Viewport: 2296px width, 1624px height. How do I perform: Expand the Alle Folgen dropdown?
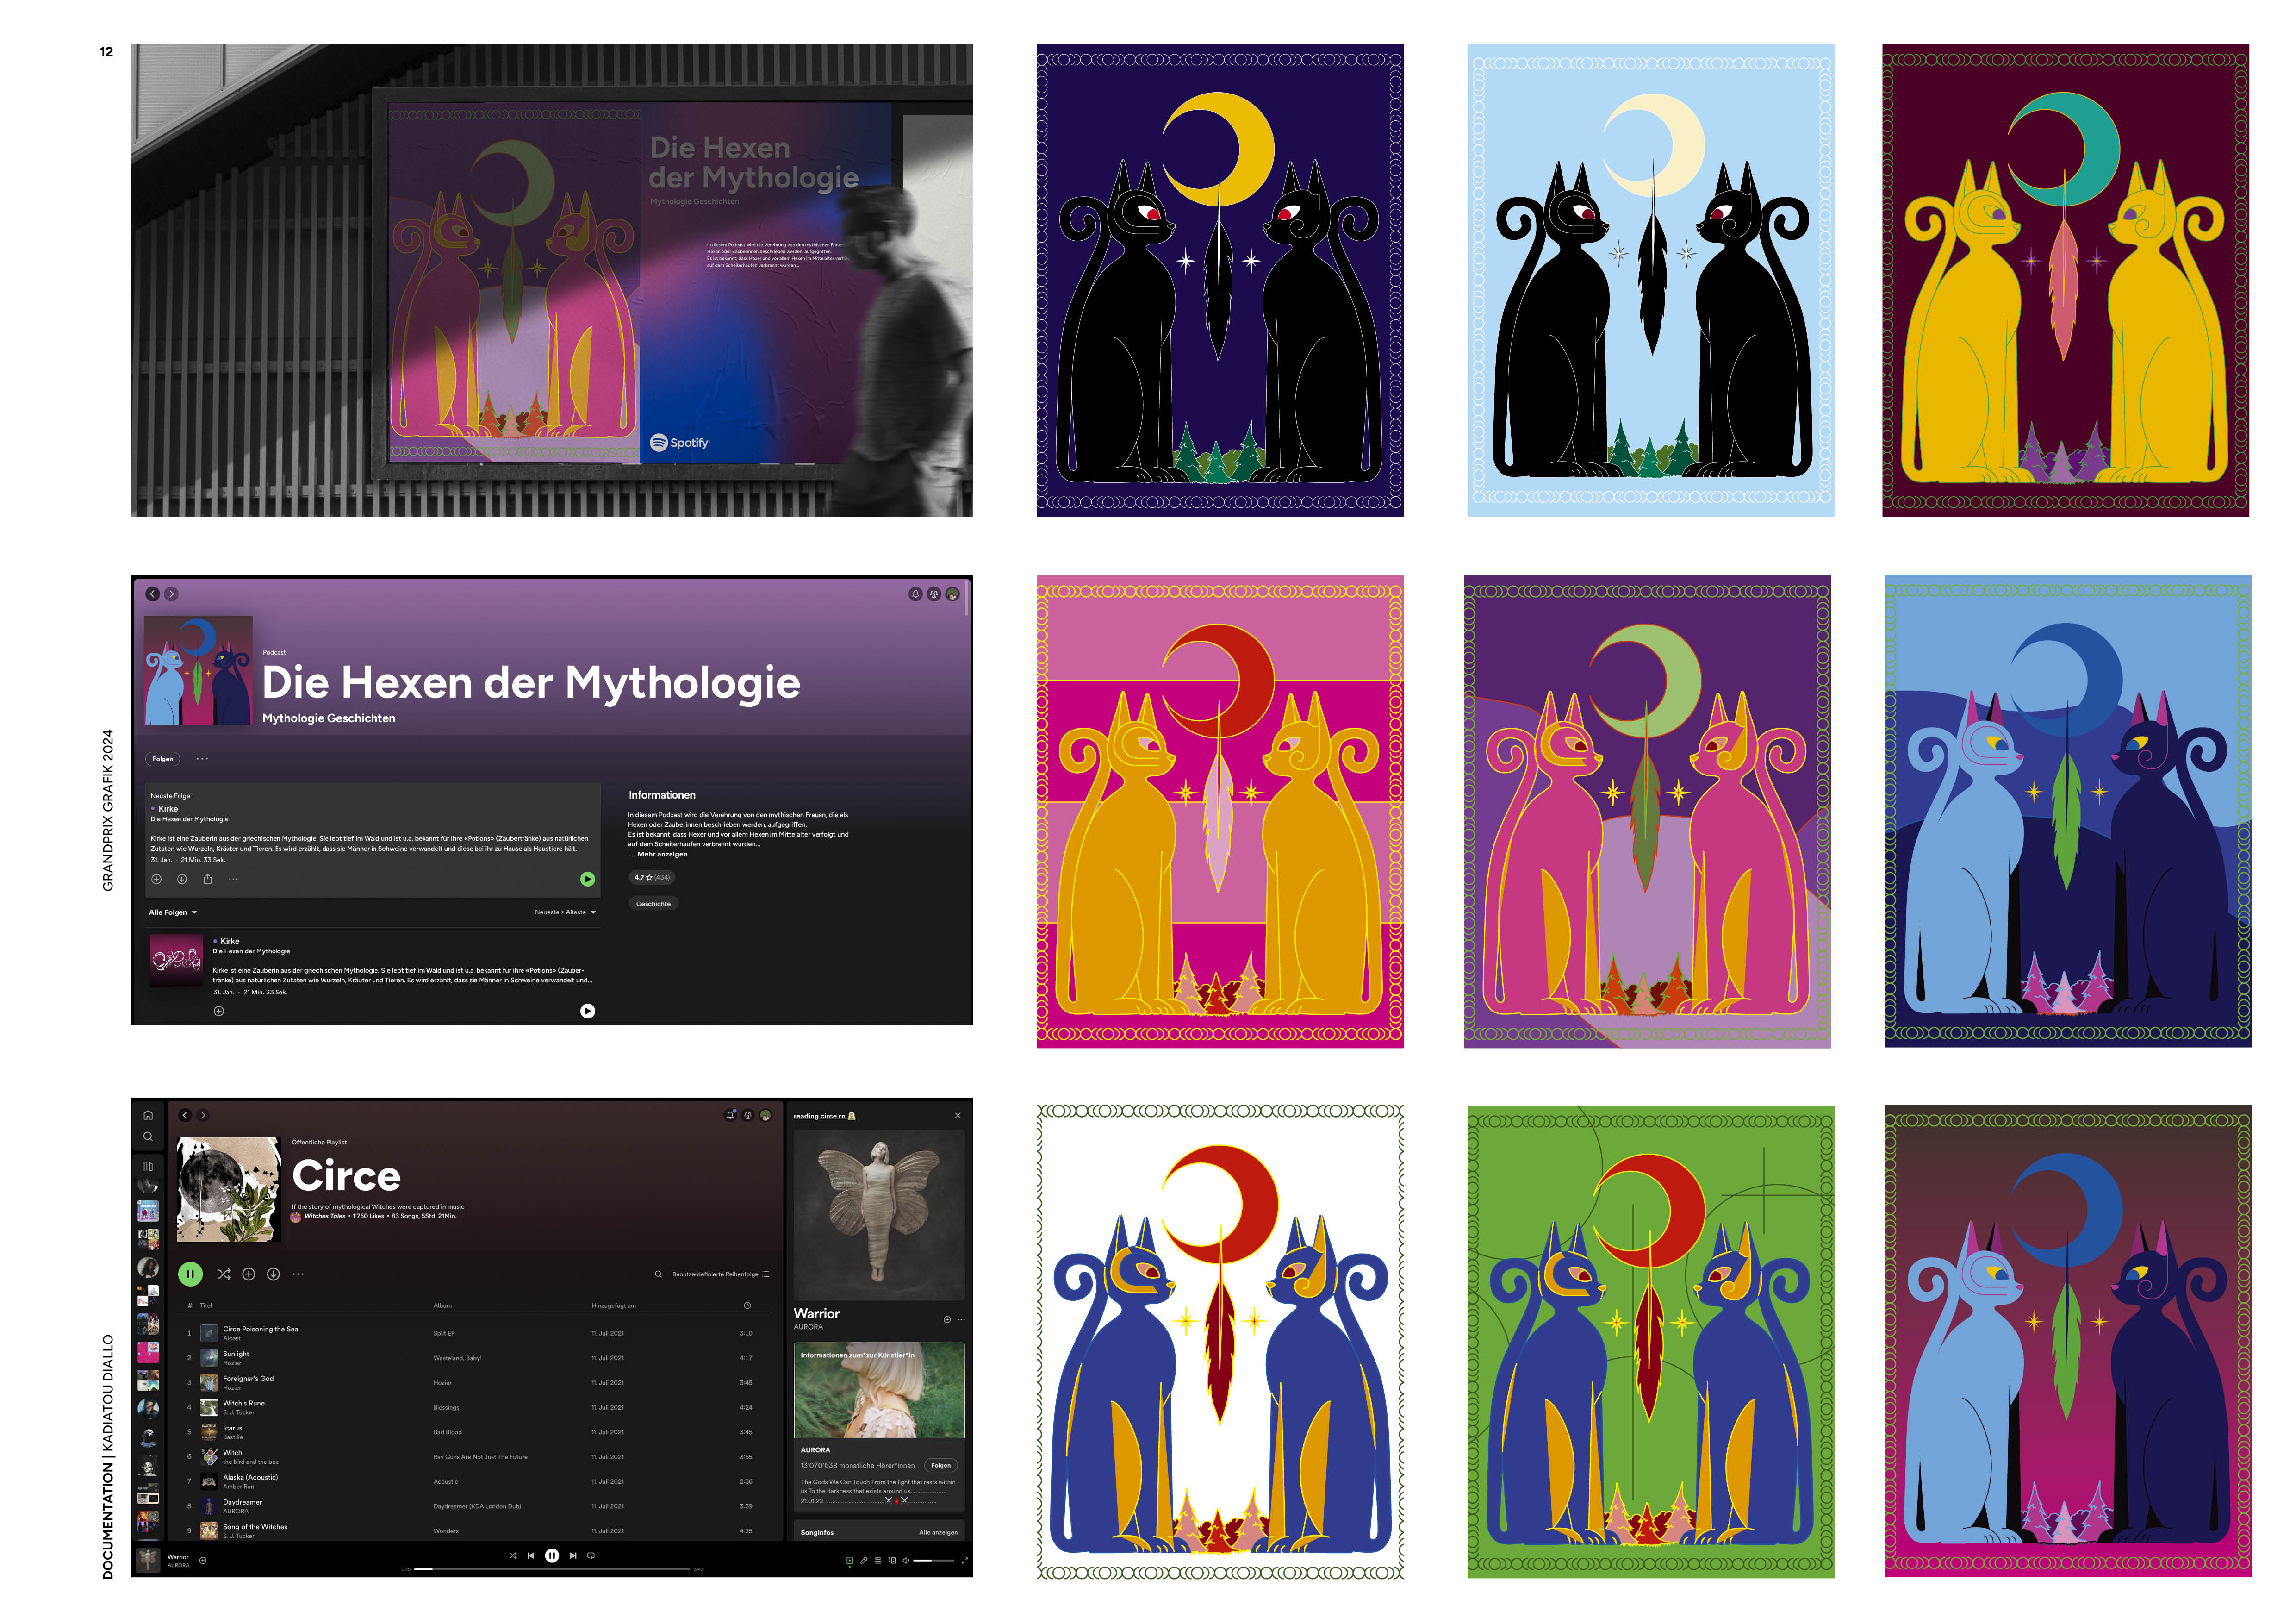click(173, 912)
